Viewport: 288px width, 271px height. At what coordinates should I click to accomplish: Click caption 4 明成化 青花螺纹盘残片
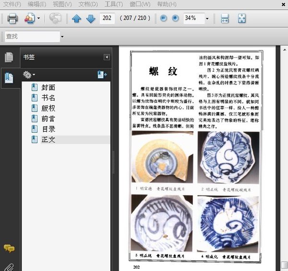(x=226, y=257)
